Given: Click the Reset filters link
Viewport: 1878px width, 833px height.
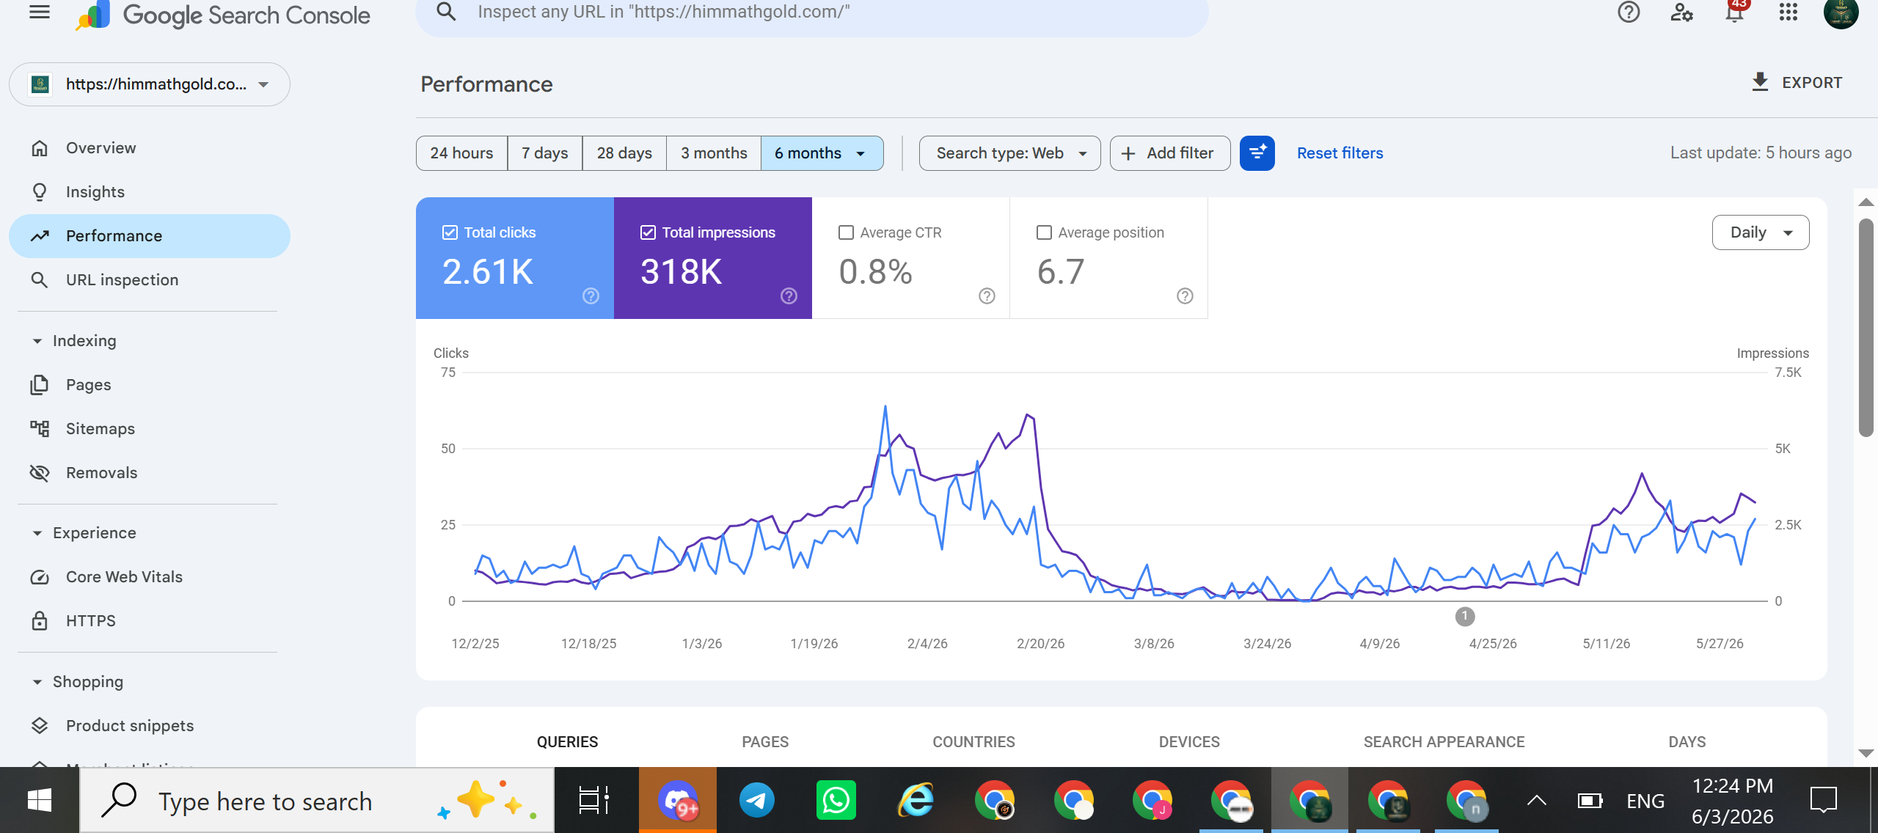Looking at the screenshot, I should pos(1340,153).
